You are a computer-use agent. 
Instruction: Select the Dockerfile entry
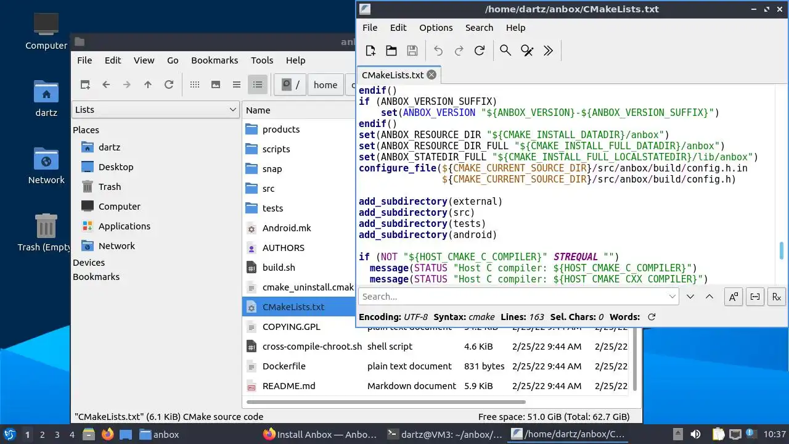(x=284, y=366)
